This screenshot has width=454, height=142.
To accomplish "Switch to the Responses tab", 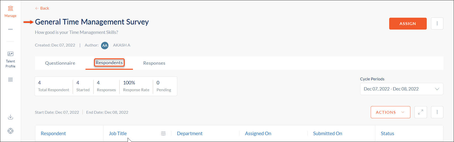I will tap(154, 63).
